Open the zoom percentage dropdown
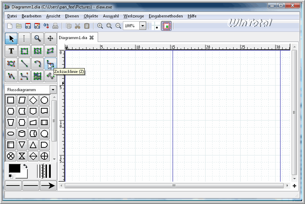 tap(143, 26)
